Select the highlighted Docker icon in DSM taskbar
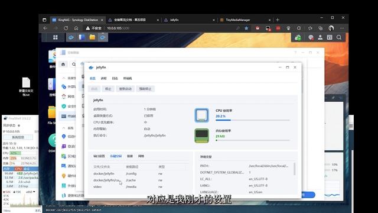 pos(103,37)
